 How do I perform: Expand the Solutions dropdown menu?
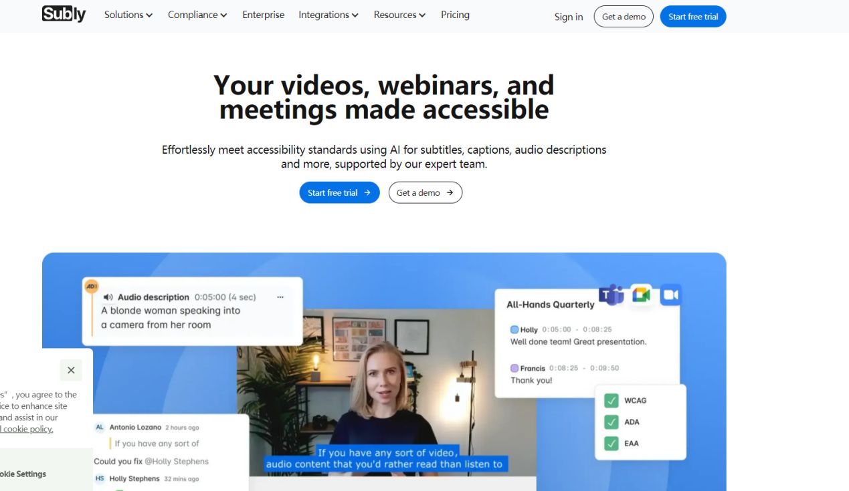click(x=128, y=15)
